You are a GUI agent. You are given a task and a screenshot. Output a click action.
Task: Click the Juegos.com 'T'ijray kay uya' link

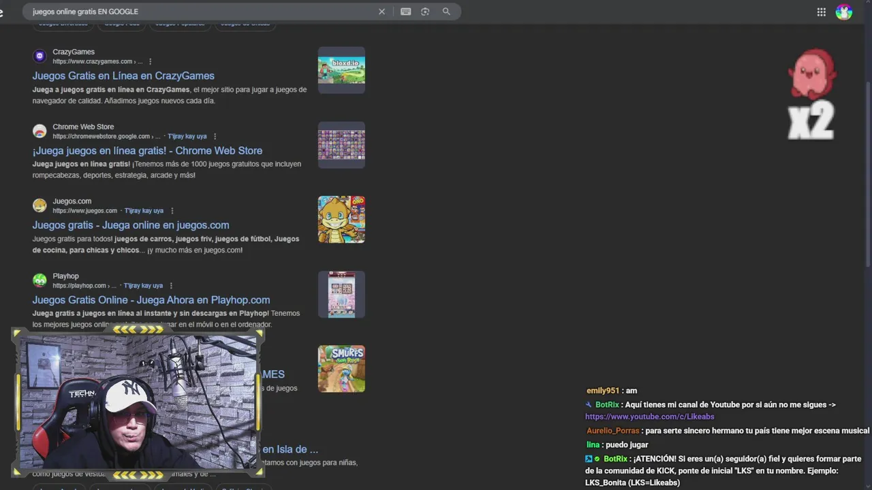144,211
